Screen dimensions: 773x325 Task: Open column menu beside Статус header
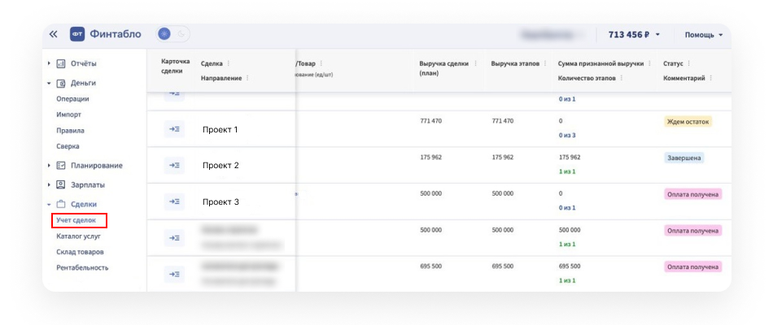[690, 63]
